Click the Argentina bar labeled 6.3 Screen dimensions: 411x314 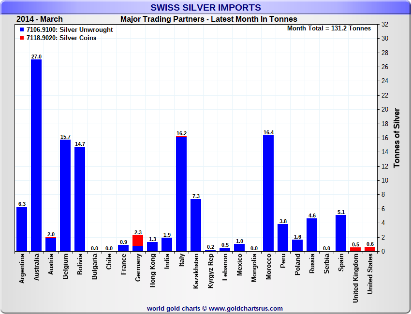pyautogui.click(x=22, y=229)
